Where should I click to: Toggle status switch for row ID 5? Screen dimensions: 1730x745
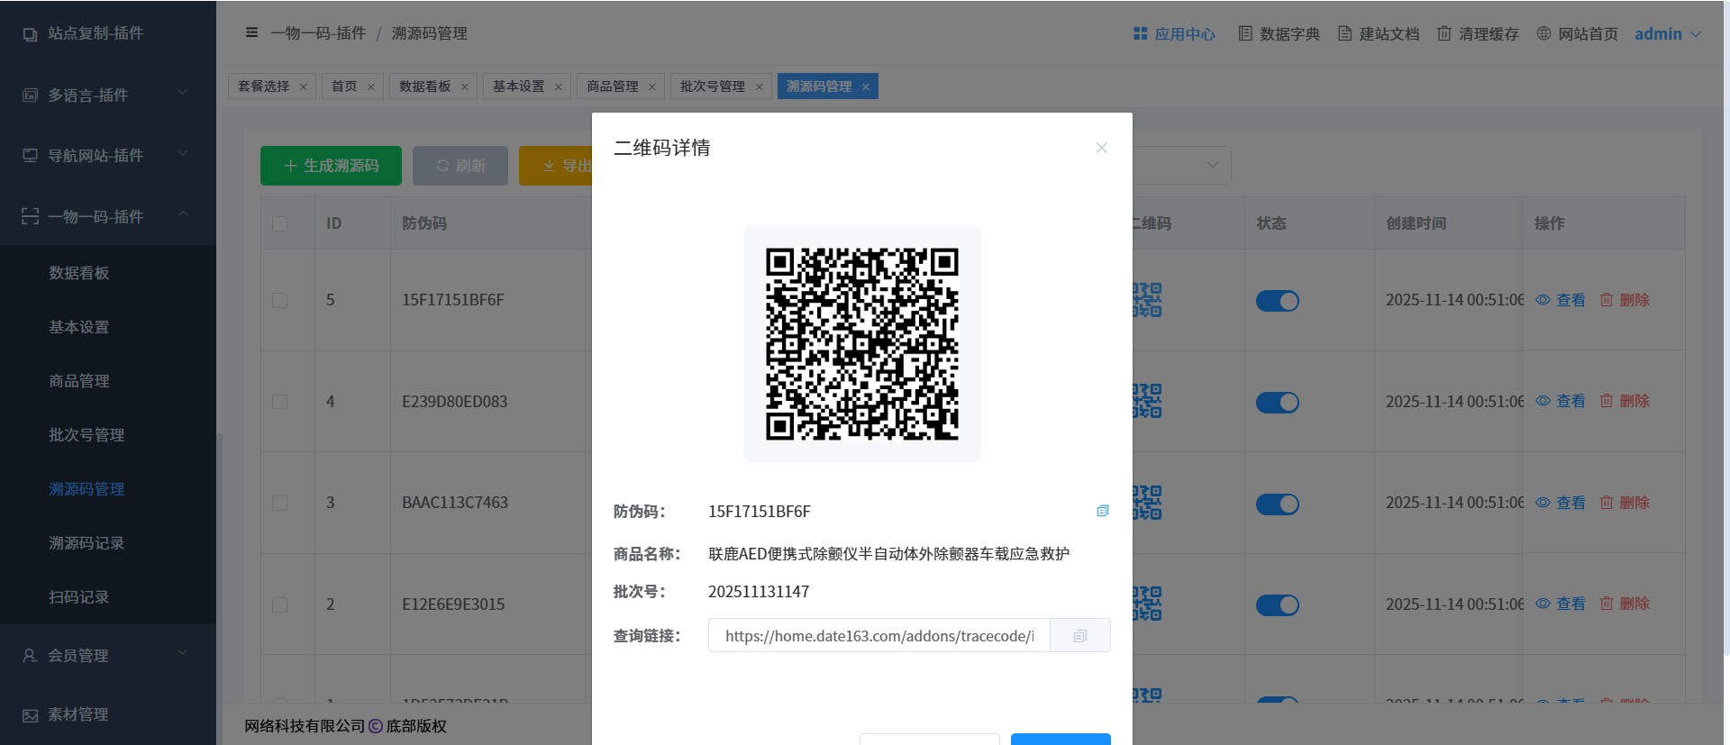(x=1277, y=301)
